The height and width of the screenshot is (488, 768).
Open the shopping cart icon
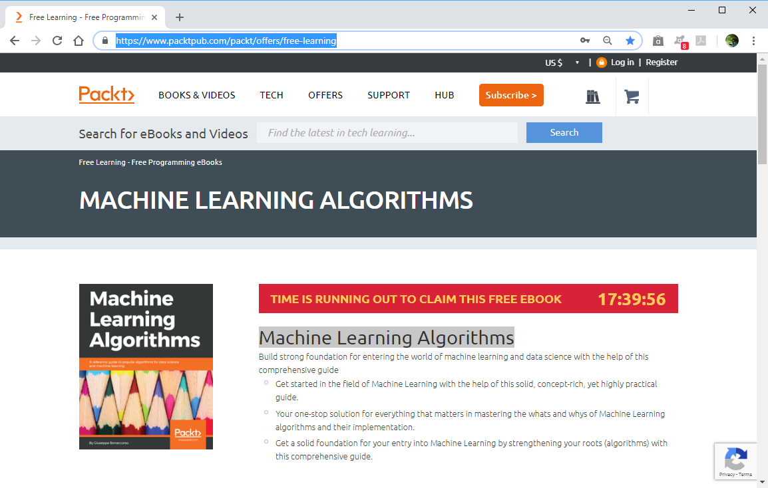(x=632, y=96)
